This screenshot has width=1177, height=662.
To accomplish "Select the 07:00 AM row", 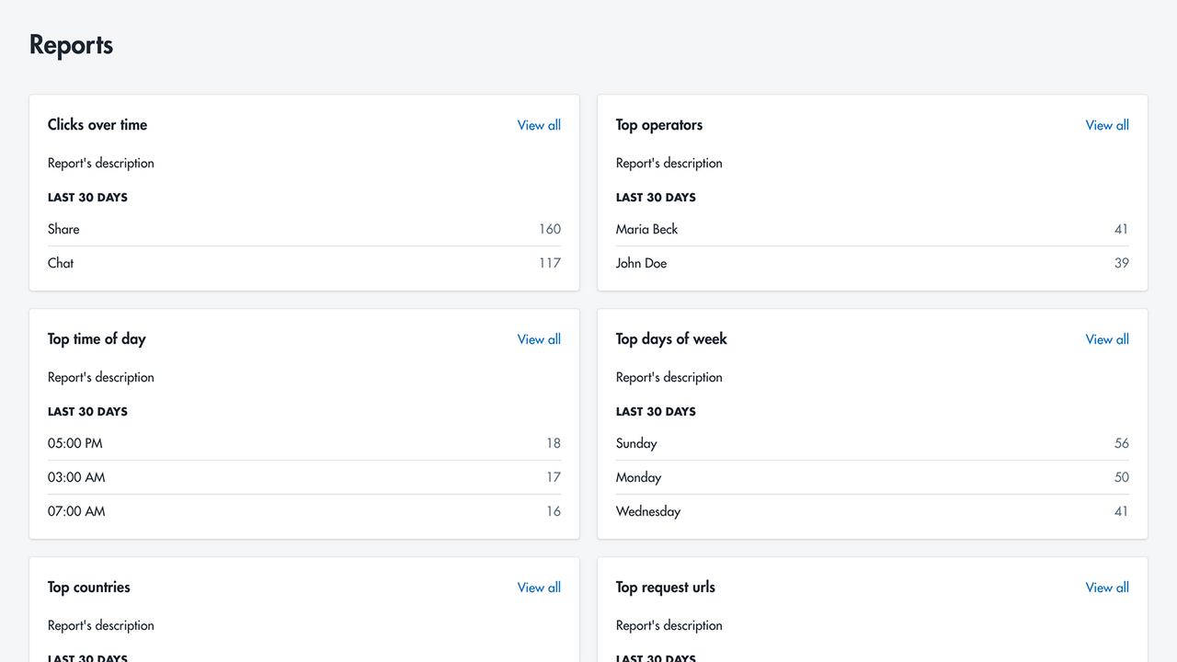I will 304,511.
